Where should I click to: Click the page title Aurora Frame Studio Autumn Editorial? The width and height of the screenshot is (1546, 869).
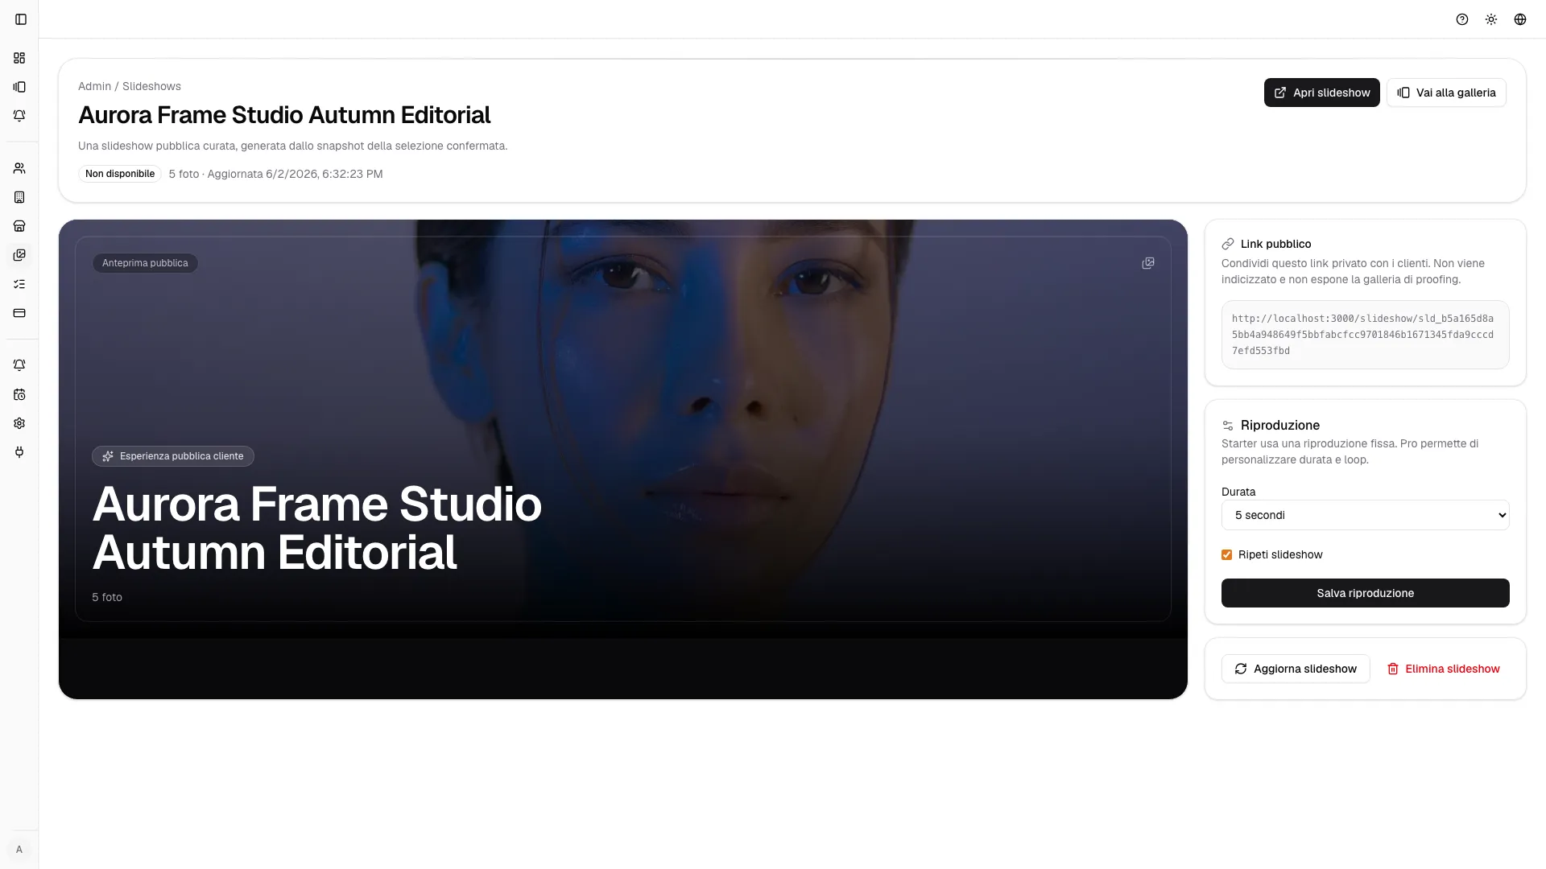[284, 115]
